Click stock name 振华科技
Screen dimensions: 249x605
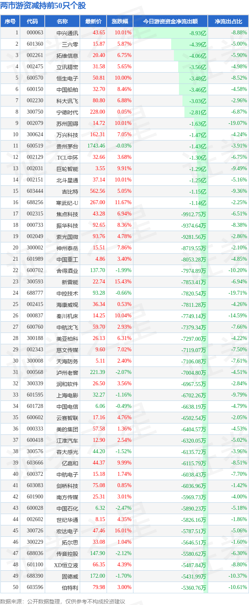pyautogui.click(x=67, y=225)
